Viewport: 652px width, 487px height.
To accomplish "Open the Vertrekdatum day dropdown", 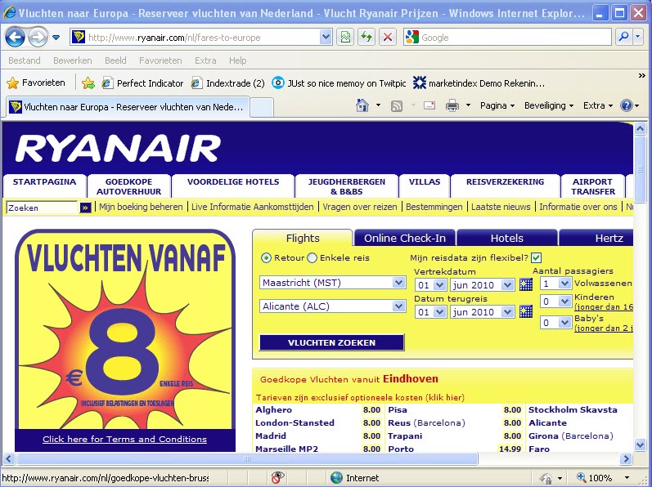I will 430,285.
